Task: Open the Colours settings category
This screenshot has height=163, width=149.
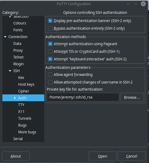Action: point(20,23)
